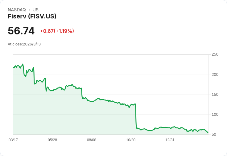Click the NASDAQ exchange label
The height and width of the screenshot is (156, 227).
click(x=17, y=10)
